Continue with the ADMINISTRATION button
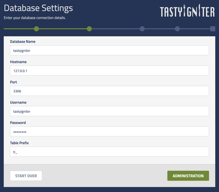Screen dimensions: 219x192 pos(188,176)
